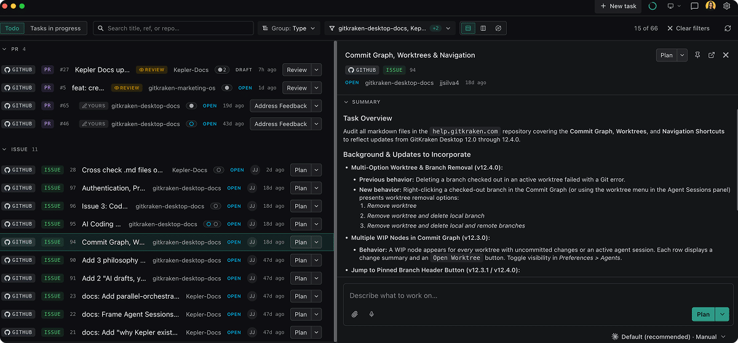Click gitkraken-desktop-docs repo name in detail panel
Viewport: 738px width, 343px height.
pos(399,82)
